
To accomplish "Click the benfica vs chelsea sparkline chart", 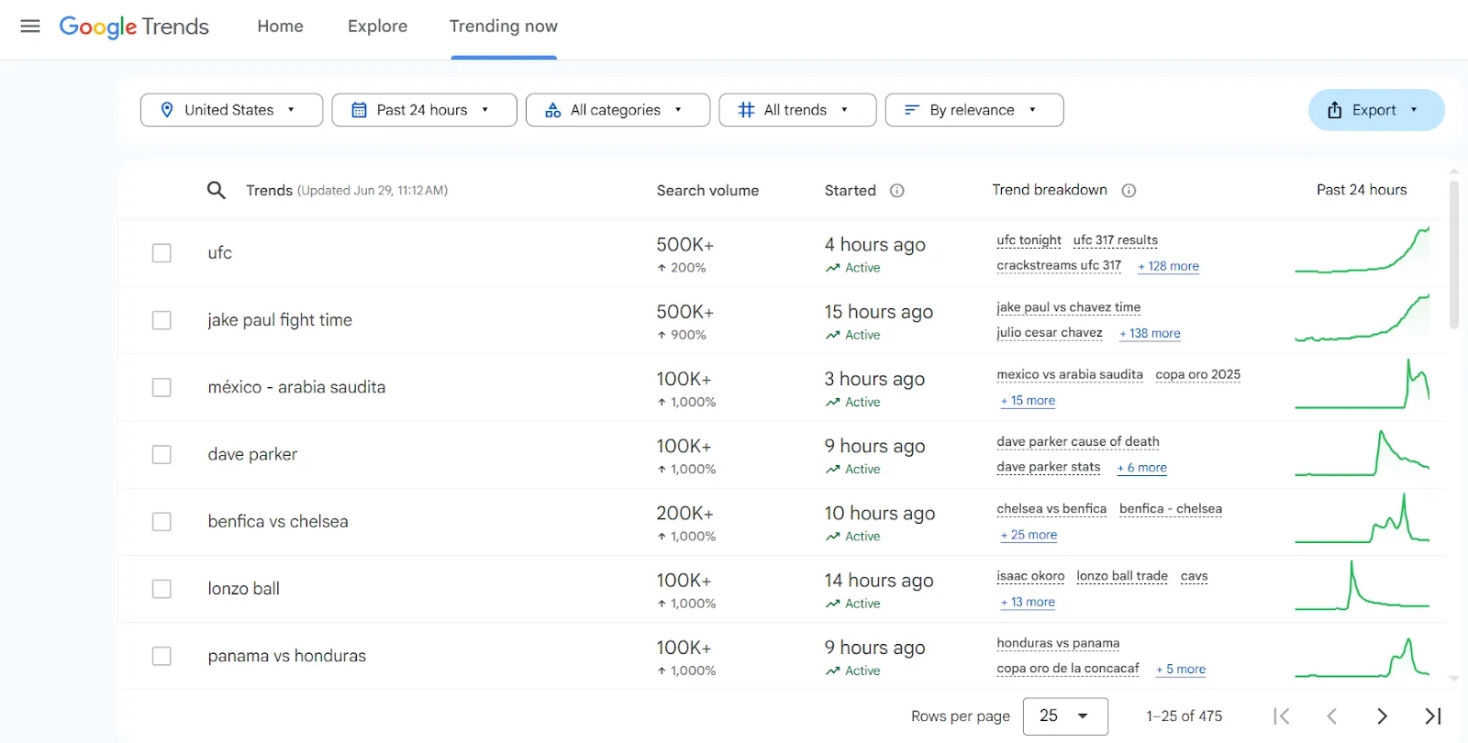I will coord(1362,518).
